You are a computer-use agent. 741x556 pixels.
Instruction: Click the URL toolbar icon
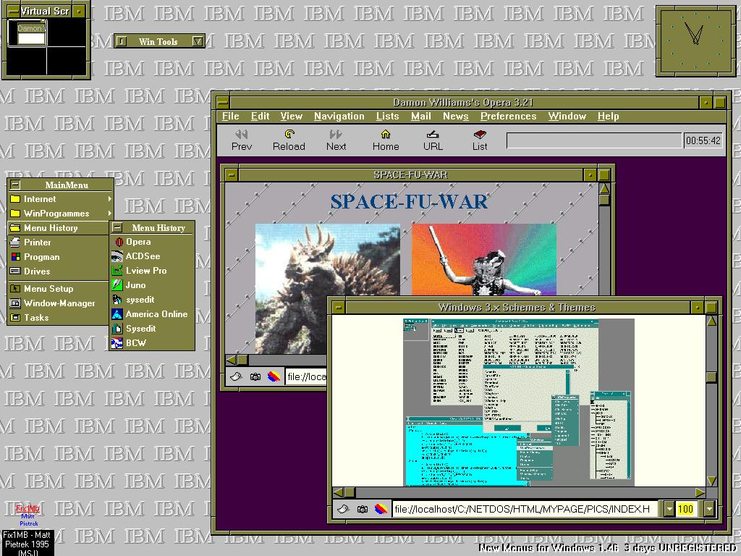(x=433, y=135)
